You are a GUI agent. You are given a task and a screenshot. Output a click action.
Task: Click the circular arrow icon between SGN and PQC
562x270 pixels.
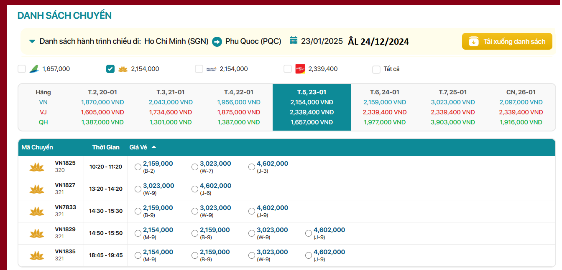point(217,42)
